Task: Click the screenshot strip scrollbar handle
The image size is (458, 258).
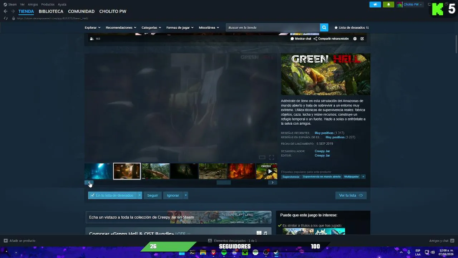Action: tap(224, 182)
